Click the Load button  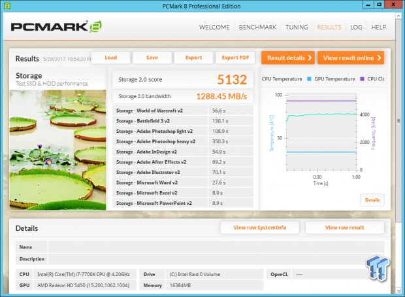coord(110,58)
